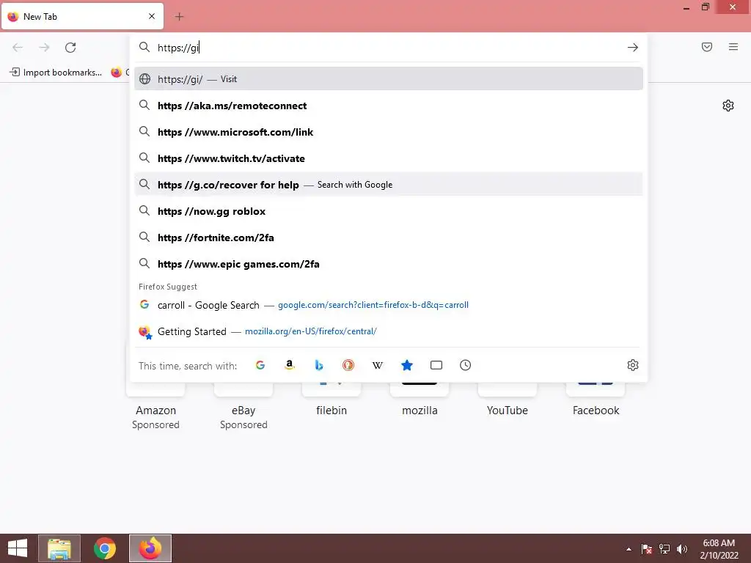This screenshot has width=751, height=563.
Task: Search history using the clock icon
Action: pos(466,365)
